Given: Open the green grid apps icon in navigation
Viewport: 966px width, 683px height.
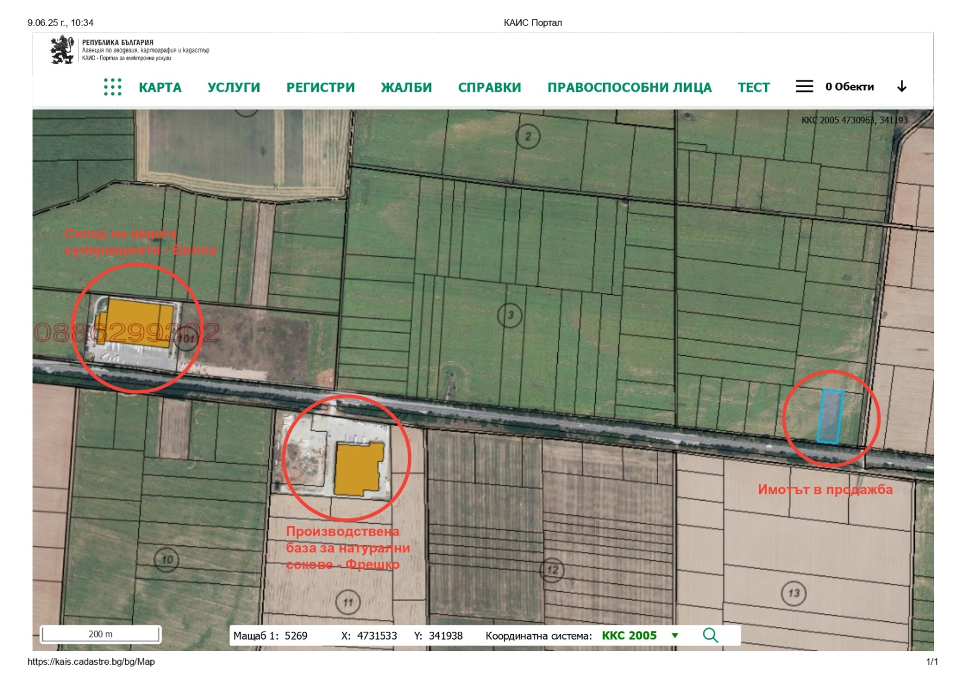Looking at the screenshot, I should 112,87.
